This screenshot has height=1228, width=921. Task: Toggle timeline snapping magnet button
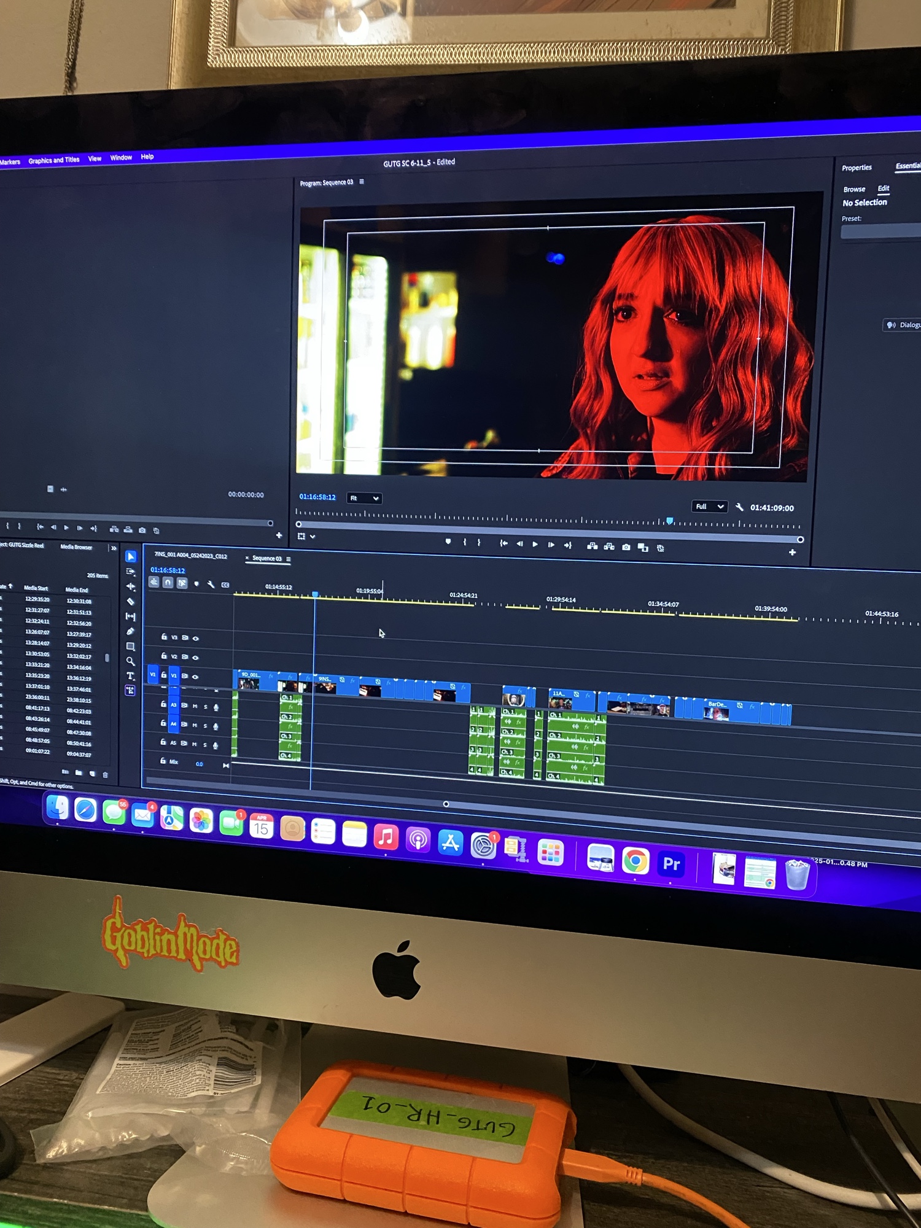(x=168, y=582)
